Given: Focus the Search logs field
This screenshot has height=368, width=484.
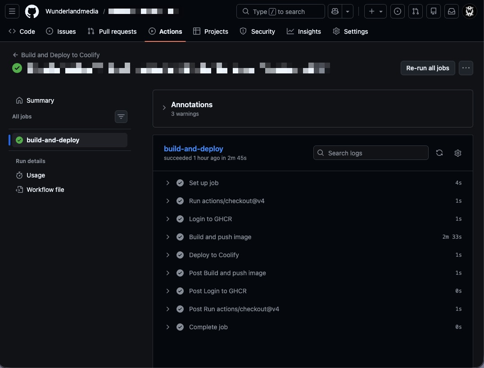Looking at the screenshot, I should (371, 153).
